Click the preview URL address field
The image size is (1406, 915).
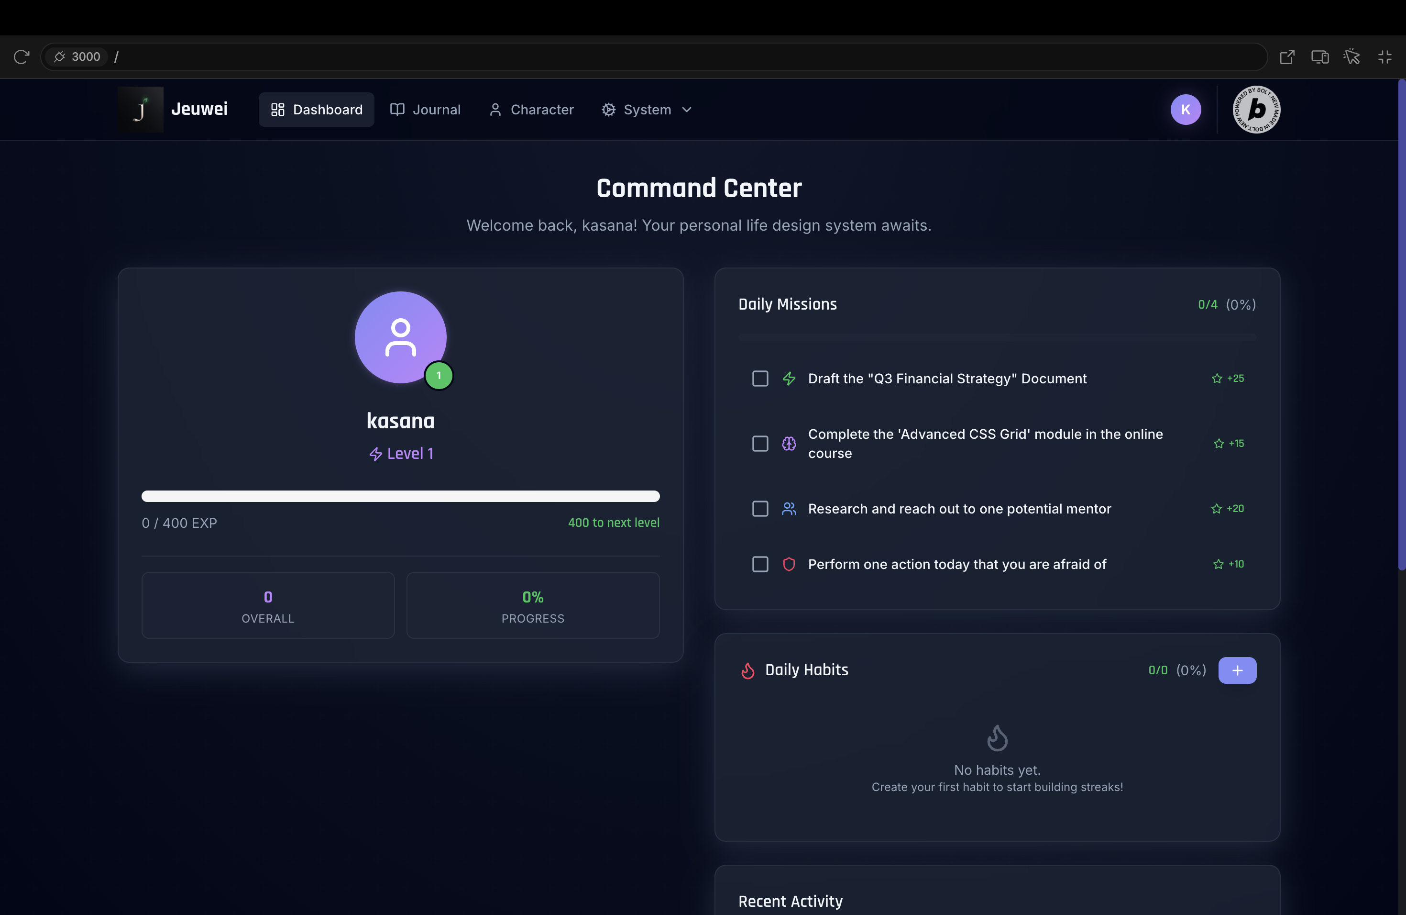pyautogui.click(x=650, y=57)
